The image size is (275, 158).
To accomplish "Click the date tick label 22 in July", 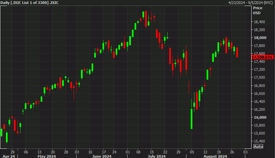I will 165,152.
